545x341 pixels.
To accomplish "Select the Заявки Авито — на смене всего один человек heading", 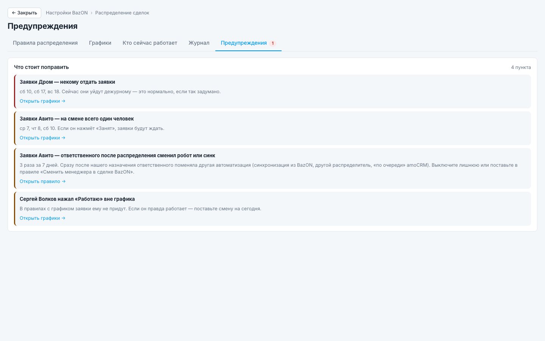I will (x=77, y=119).
